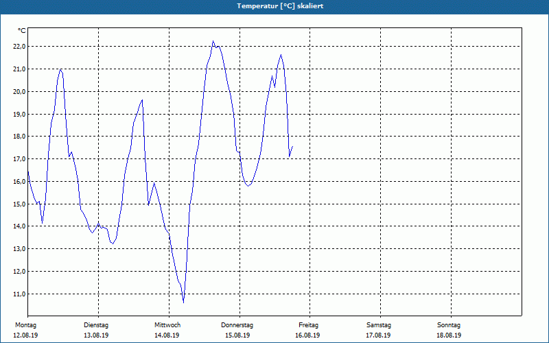Click the Dienstag day label

click(x=96, y=325)
